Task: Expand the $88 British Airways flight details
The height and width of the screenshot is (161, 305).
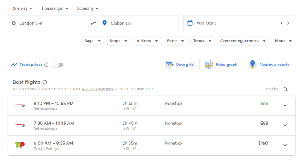Action: (285, 125)
